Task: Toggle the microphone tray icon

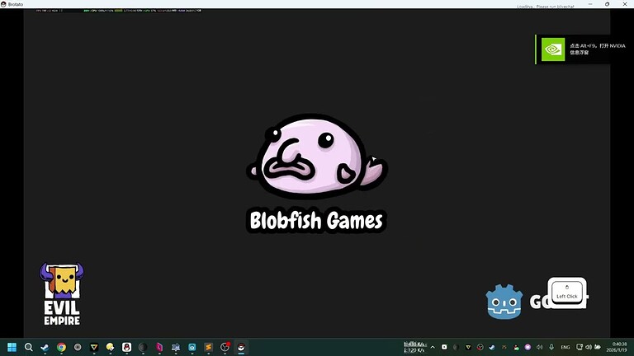Action: pos(551,347)
